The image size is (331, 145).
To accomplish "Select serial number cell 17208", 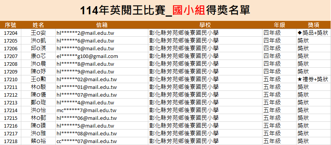I will click(x=10, y=64).
